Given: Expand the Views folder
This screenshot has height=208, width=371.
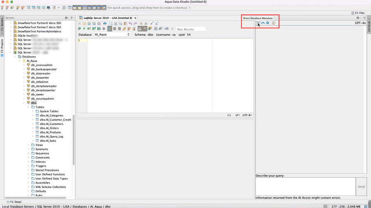Looking at the screenshot, I should pyautogui.click(x=28, y=145).
